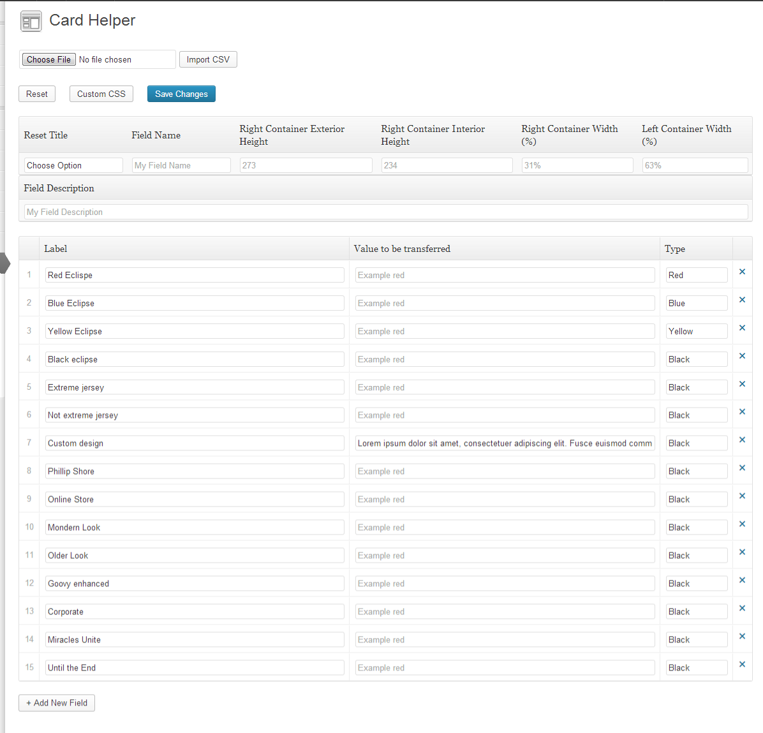Open the Type dropdown for Extreme jersey row

coord(697,387)
